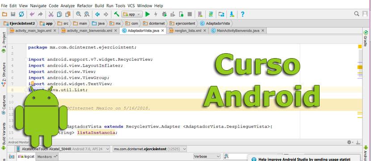The image size is (371, 161).
Task: Click the Copy toolbar icon
Action: [x=59, y=14]
